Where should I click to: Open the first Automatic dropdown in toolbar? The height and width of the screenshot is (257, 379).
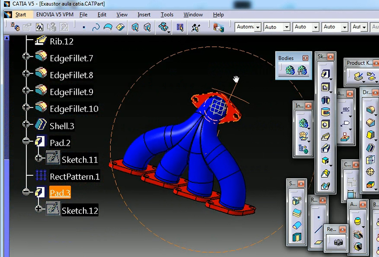coord(258,27)
